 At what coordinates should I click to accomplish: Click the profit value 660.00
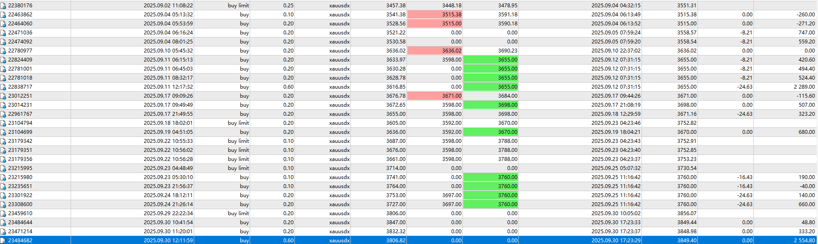point(807,204)
